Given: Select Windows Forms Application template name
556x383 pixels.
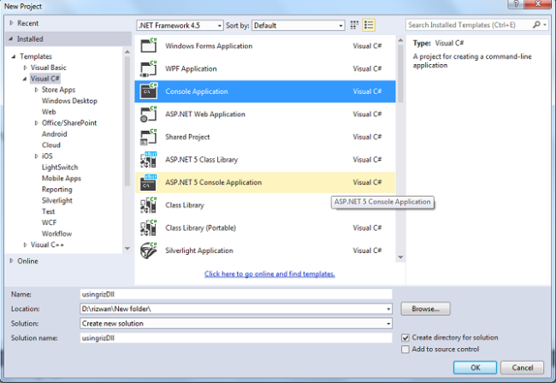Looking at the screenshot, I should coord(209,46).
